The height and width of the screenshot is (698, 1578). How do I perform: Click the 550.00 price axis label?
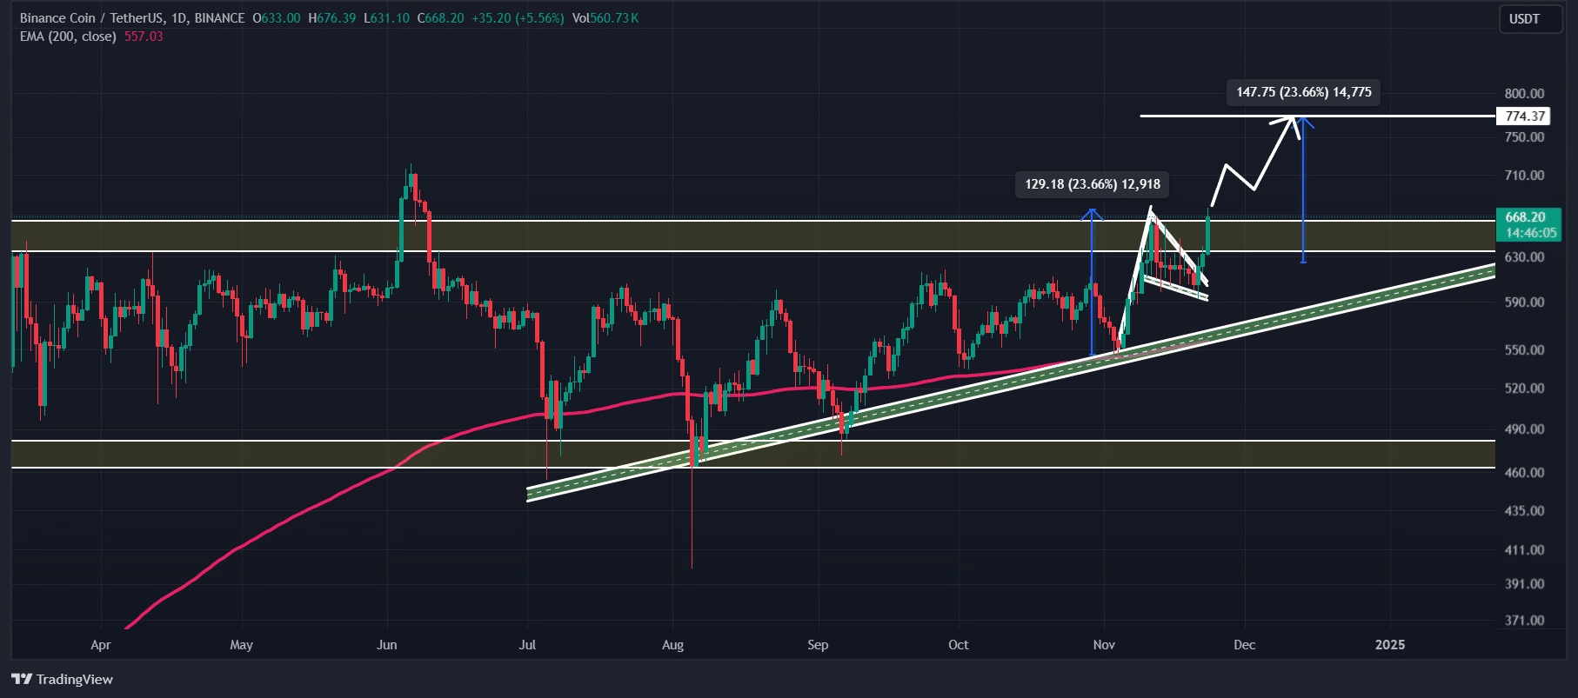coord(1524,349)
